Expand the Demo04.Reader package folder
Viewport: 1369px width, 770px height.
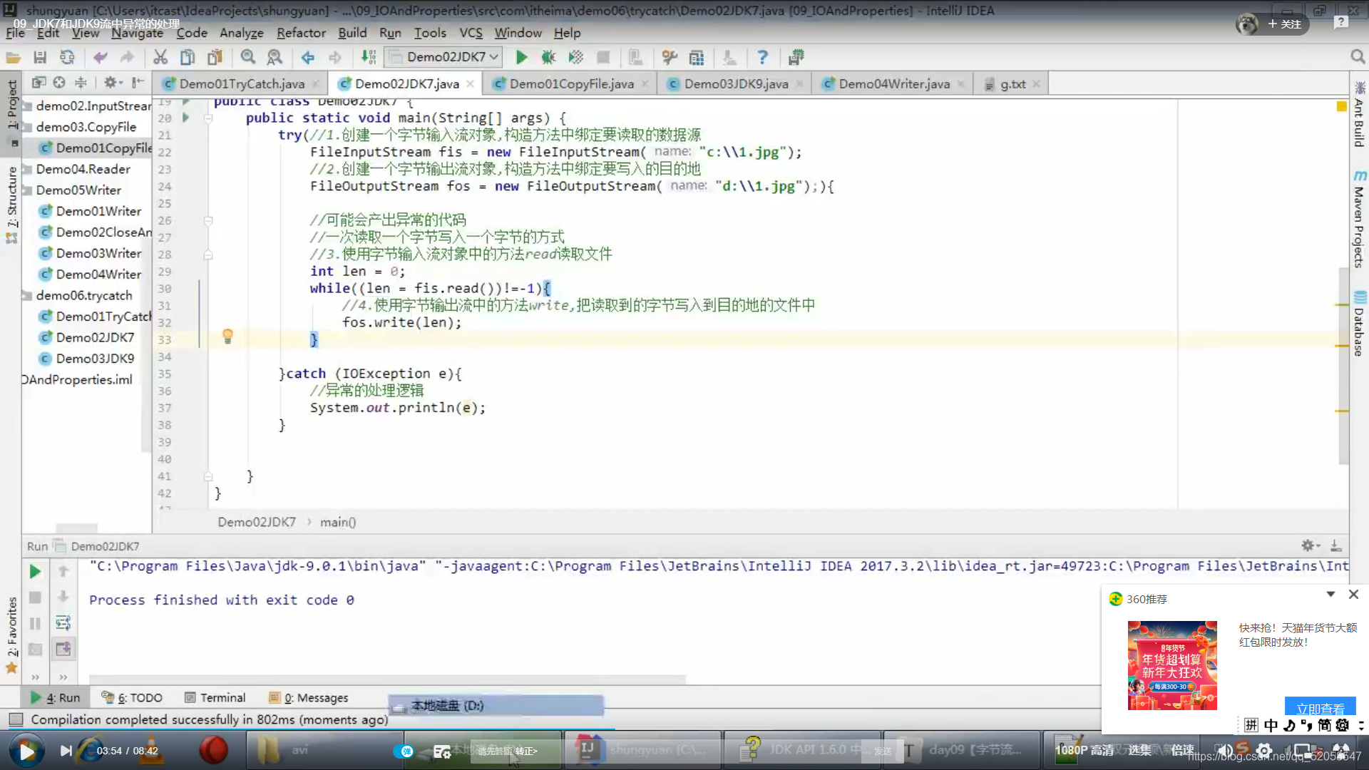[27, 169]
